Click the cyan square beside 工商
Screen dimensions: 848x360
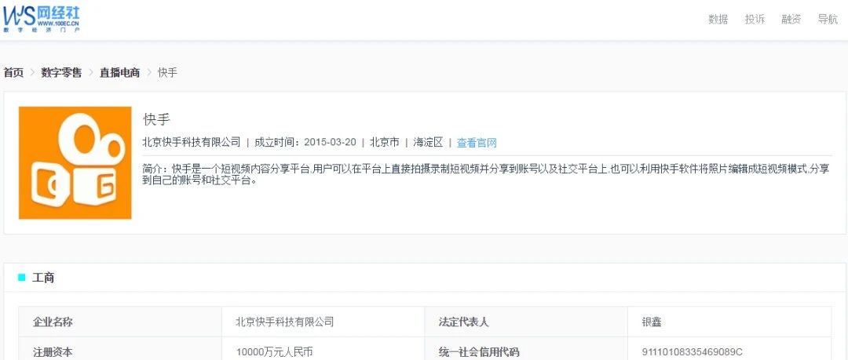point(22,278)
